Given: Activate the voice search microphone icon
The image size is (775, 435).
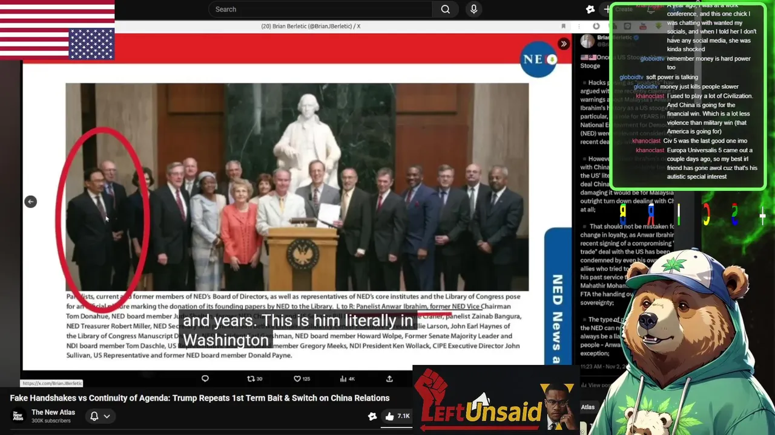Looking at the screenshot, I should point(473,9).
